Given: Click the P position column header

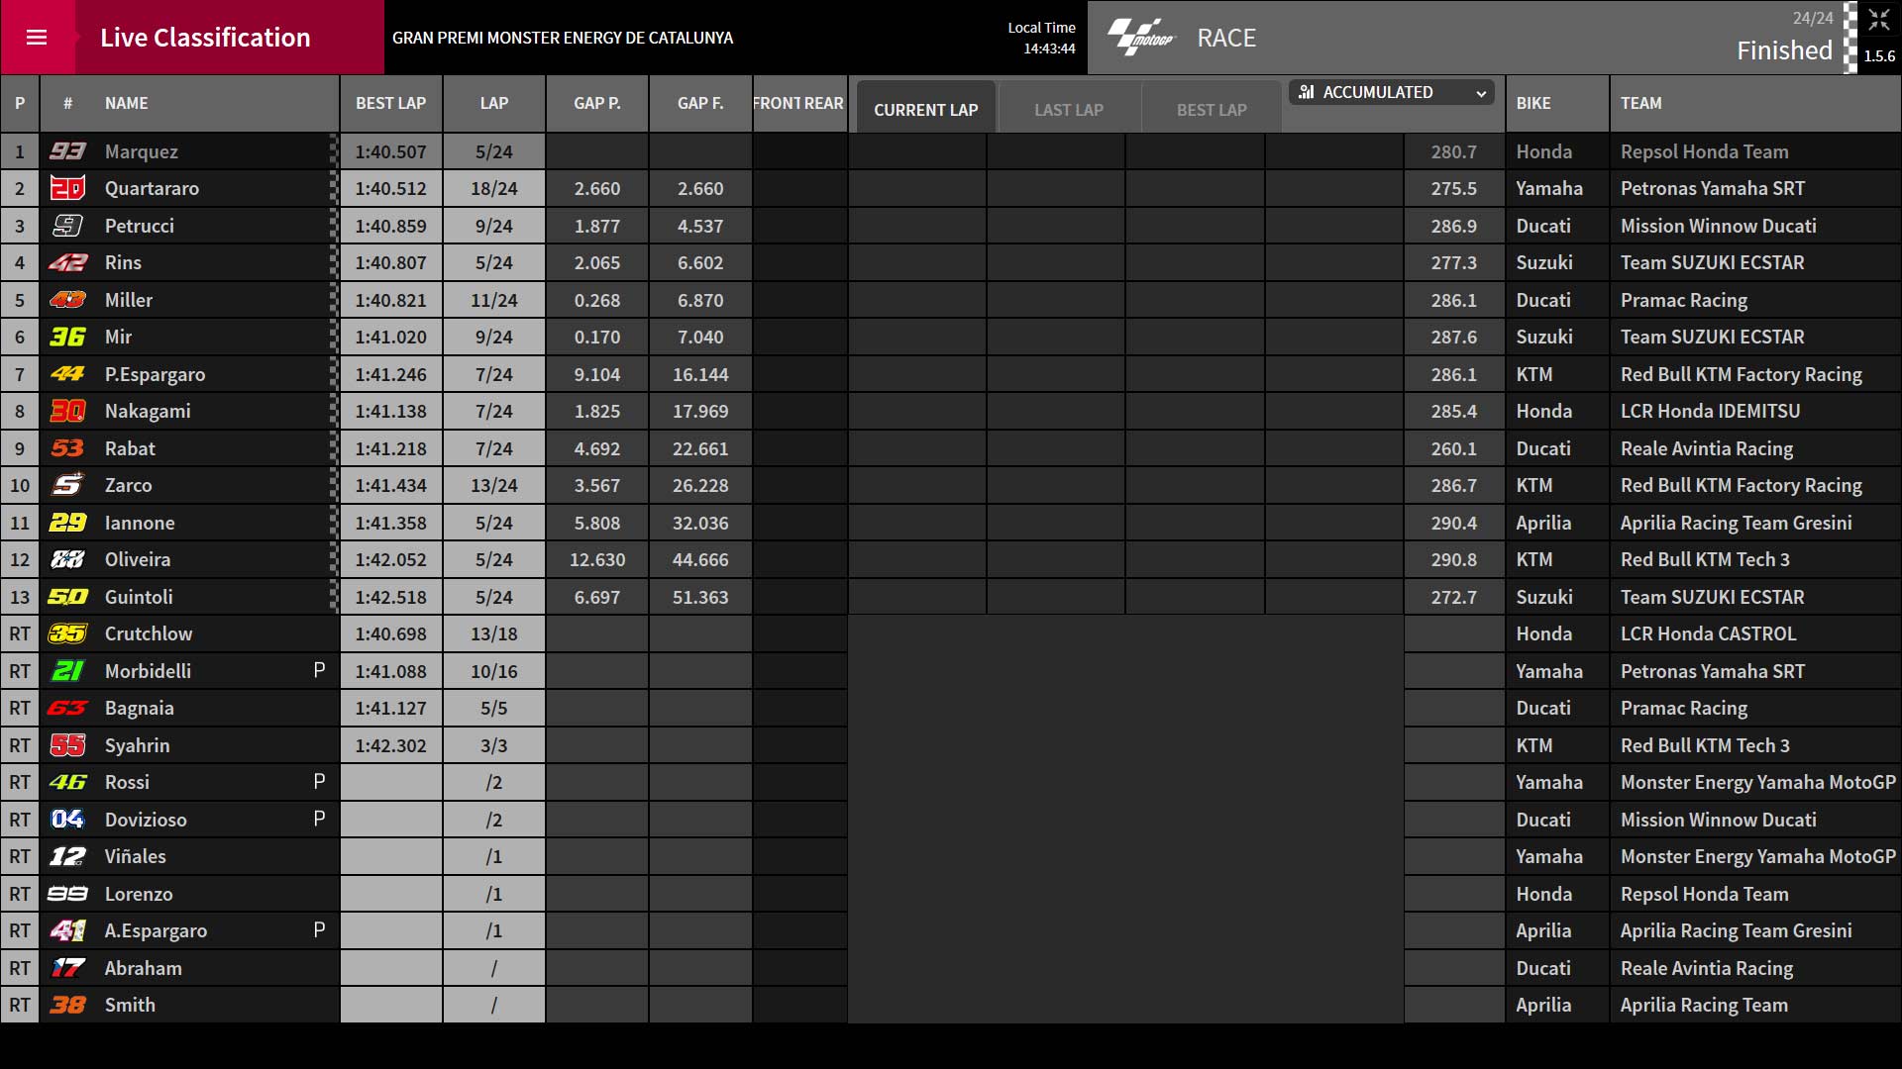Looking at the screenshot, I should [20, 103].
